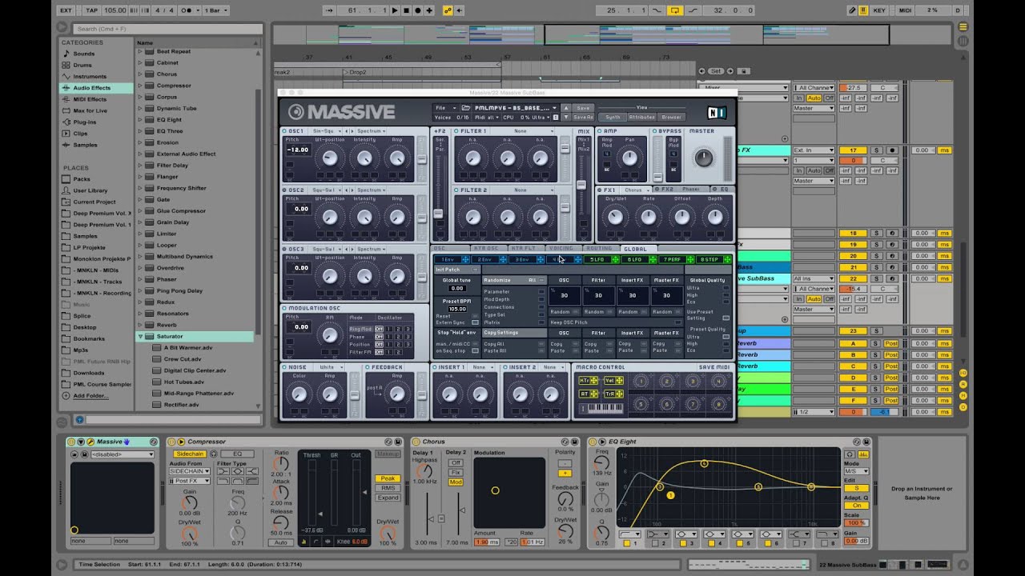The image size is (1025, 576).
Task: Switch Massive view to Attributes
Action: 641,117
